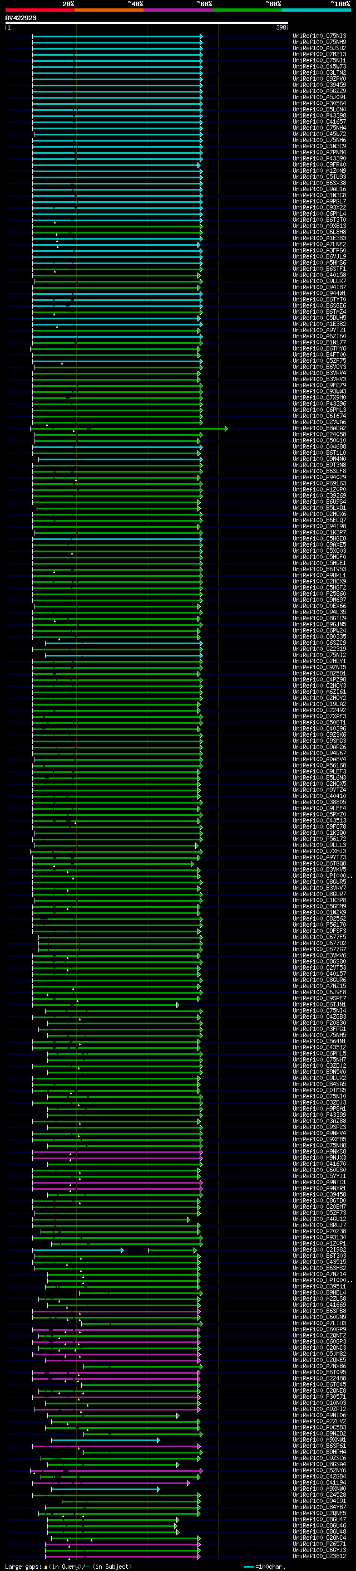The width and height of the screenshot is (356, 1571).
Task: Select the UniRef100_Q84YB7 label
Action: click(319, 1506)
